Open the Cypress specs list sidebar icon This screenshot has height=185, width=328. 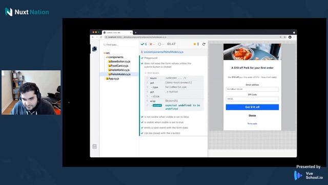point(94,49)
